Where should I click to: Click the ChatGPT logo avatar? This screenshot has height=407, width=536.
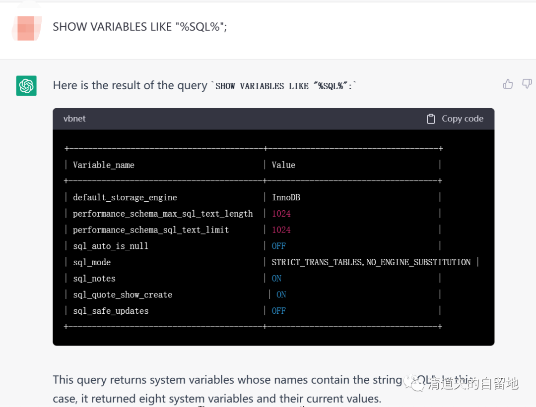[x=26, y=86]
